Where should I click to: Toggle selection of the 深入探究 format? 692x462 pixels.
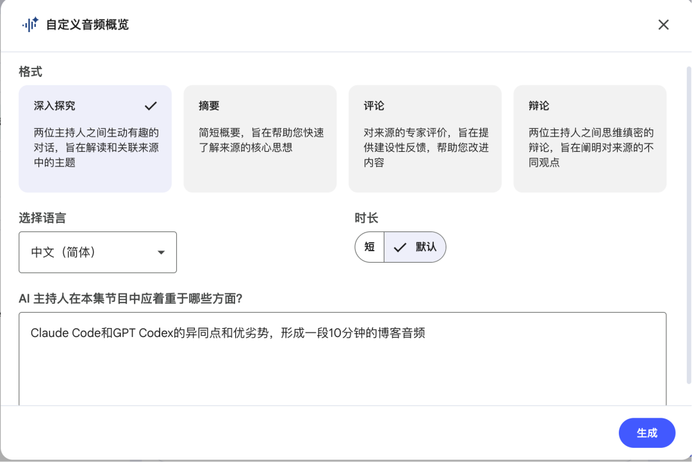pos(95,138)
